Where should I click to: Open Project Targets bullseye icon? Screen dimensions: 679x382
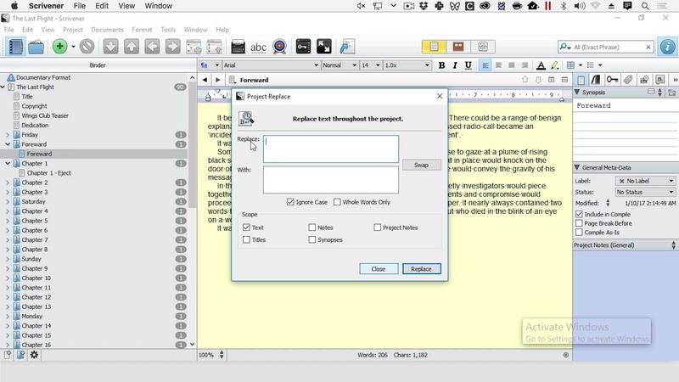(280, 47)
